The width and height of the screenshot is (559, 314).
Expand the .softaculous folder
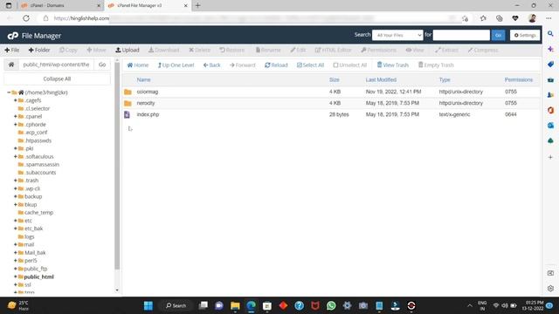[x=16, y=157]
